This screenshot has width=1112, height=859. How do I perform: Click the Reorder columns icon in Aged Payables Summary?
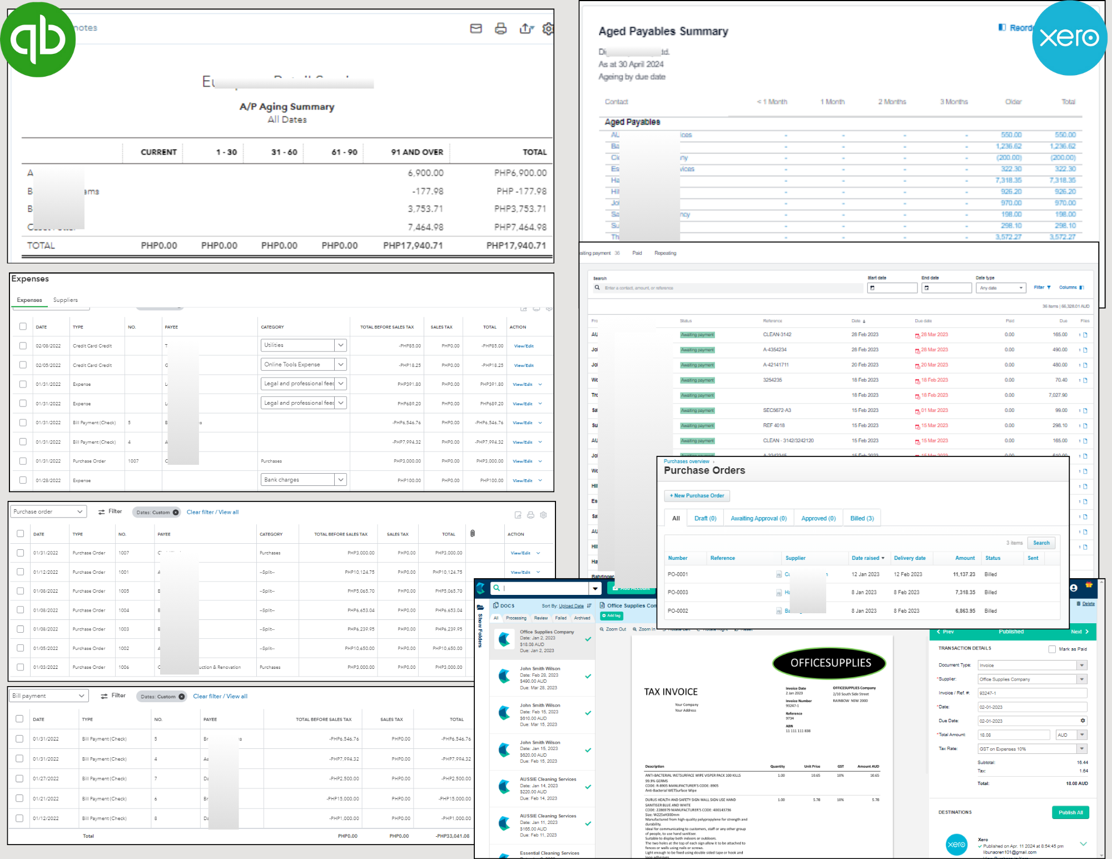click(1002, 27)
